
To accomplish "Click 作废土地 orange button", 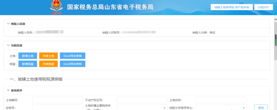I will tap(48, 56).
